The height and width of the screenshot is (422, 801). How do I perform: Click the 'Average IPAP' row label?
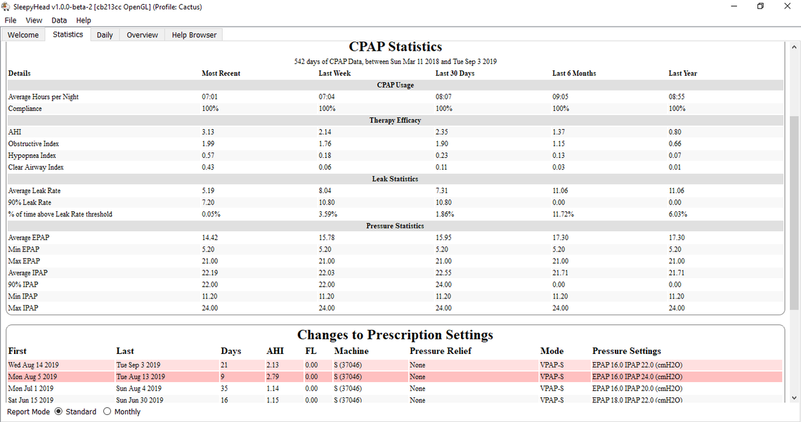[27, 273]
